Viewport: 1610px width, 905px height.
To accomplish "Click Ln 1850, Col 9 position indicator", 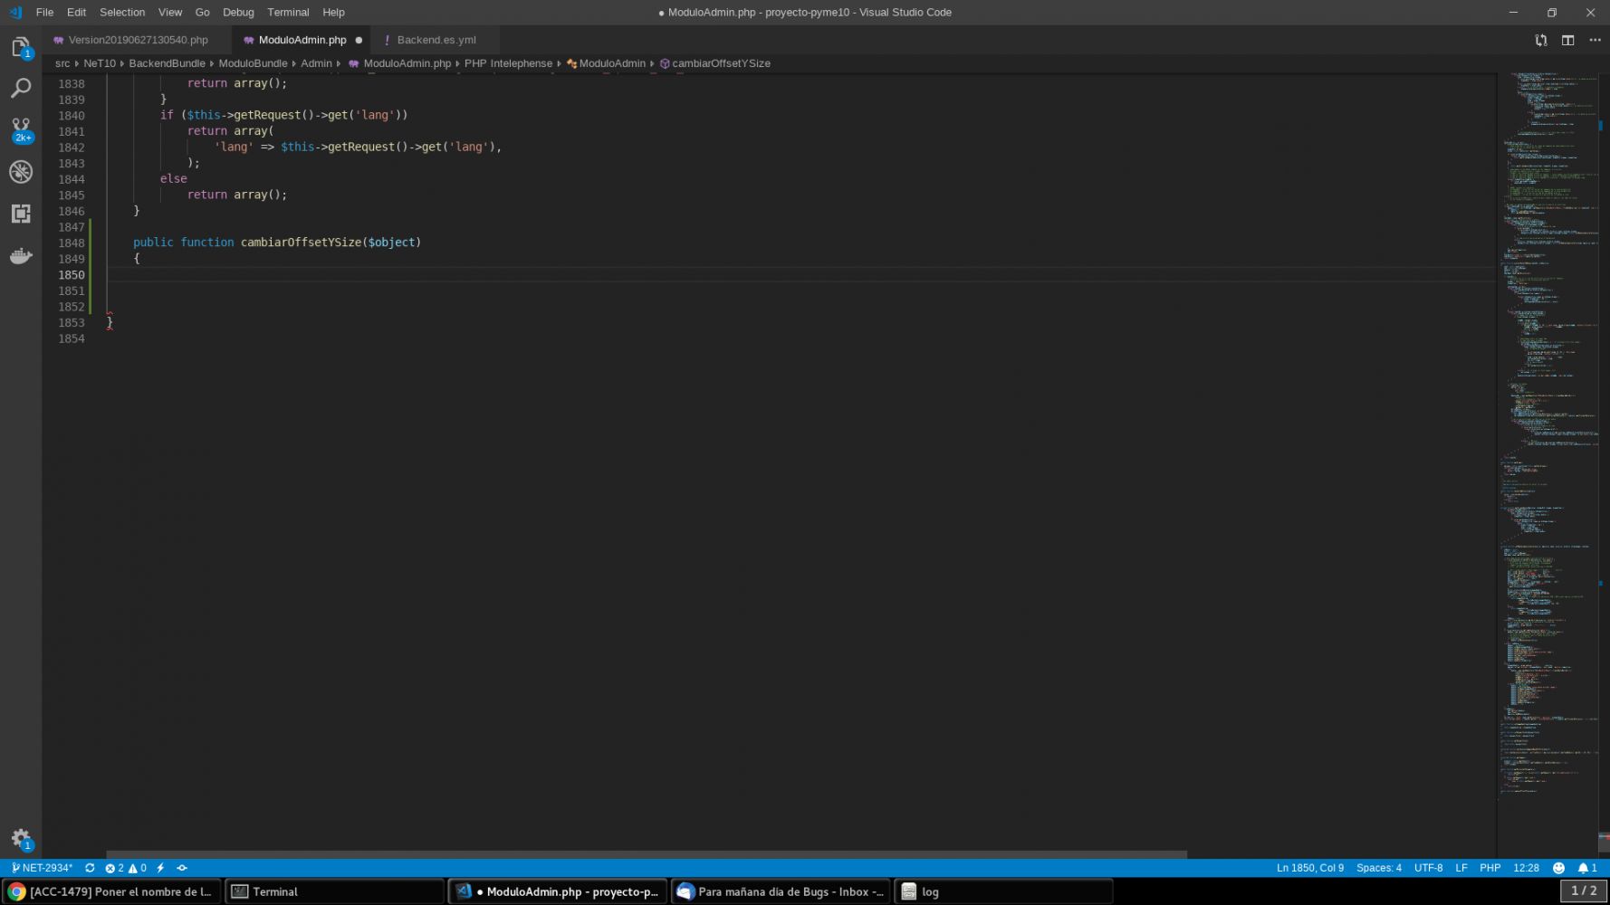I will click(x=1309, y=868).
